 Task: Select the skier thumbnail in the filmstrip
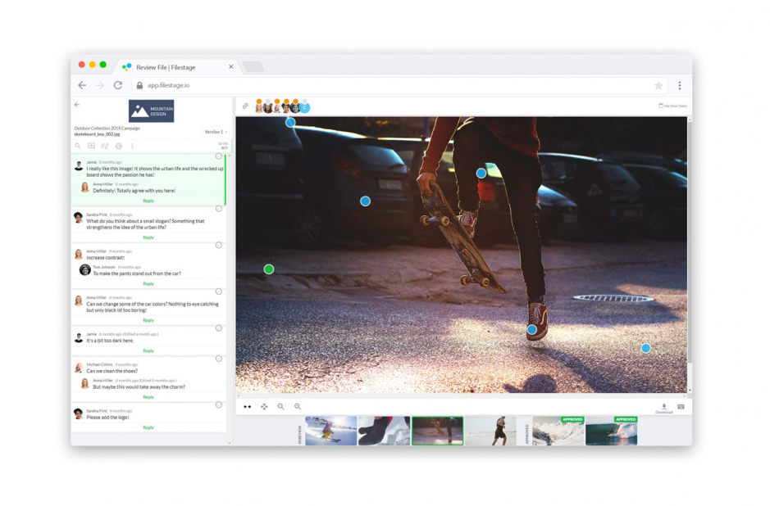[329, 429]
